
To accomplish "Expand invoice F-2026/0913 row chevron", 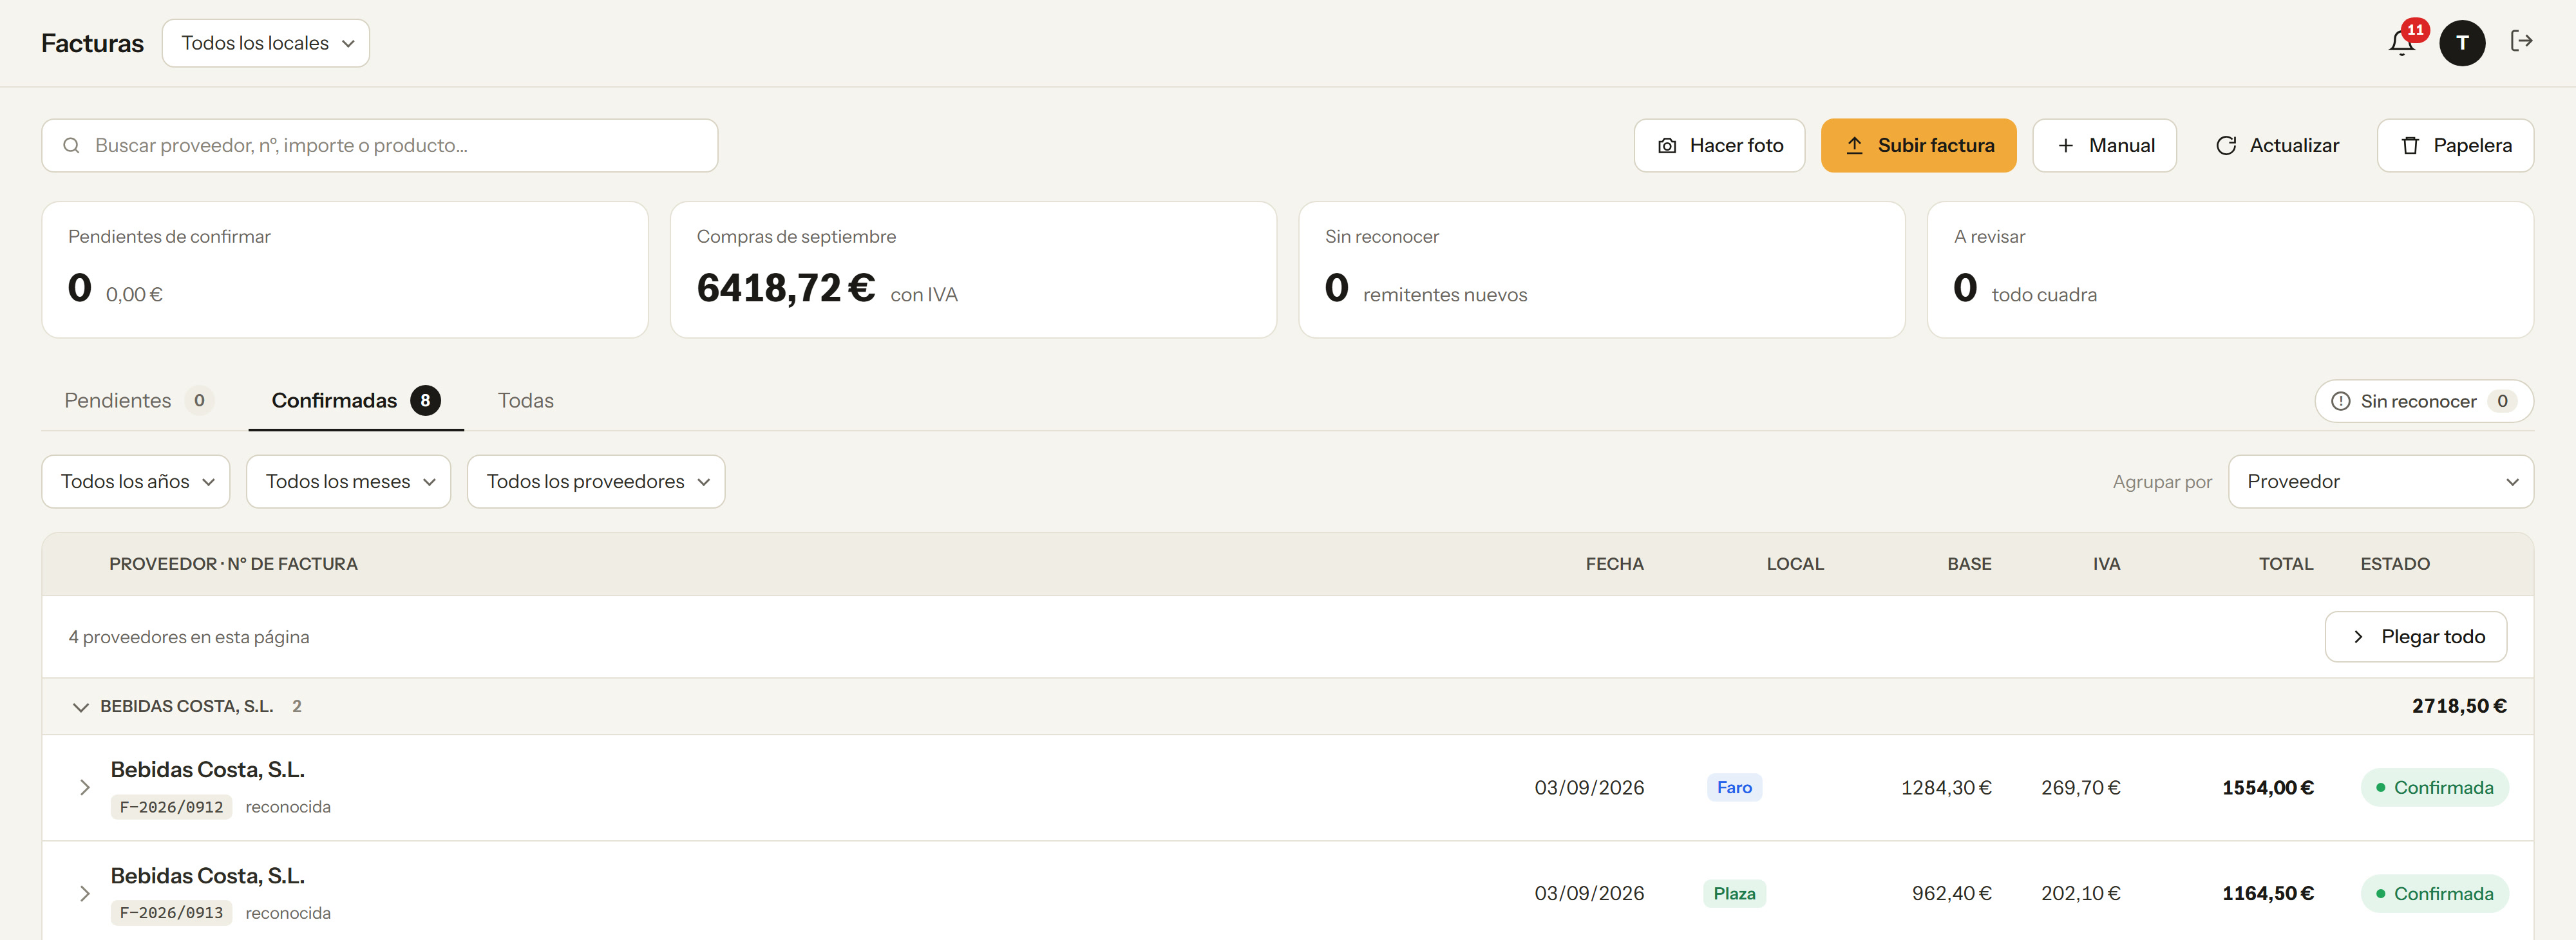I will point(85,894).
